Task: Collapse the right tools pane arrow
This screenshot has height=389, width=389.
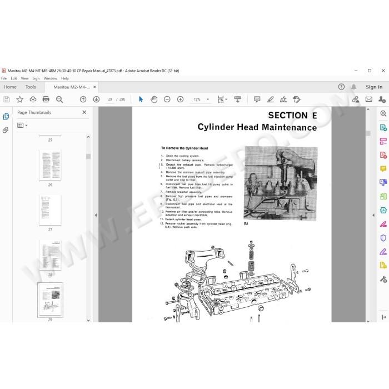Action: pos(373,216)
